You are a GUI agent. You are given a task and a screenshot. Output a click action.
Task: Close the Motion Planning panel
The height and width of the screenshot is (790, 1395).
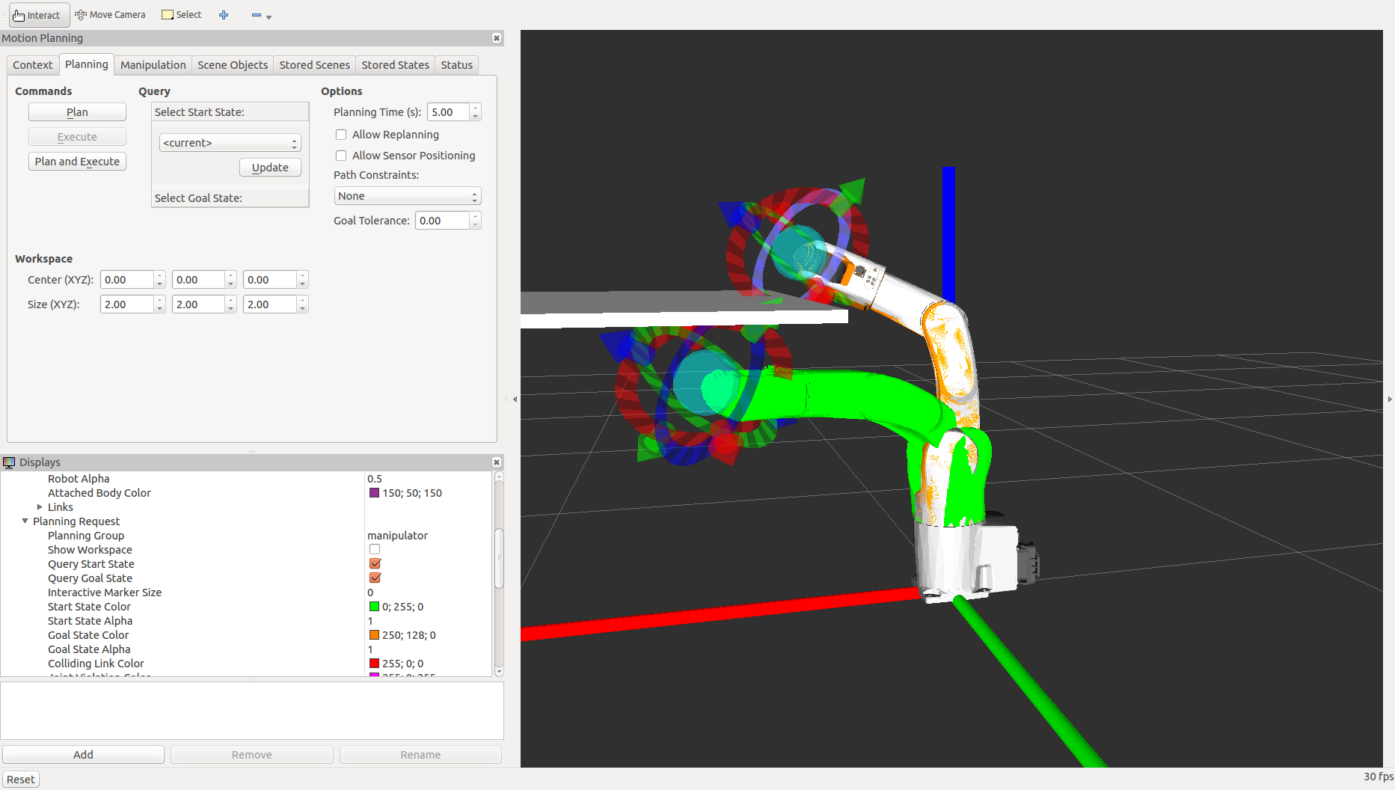496,38
